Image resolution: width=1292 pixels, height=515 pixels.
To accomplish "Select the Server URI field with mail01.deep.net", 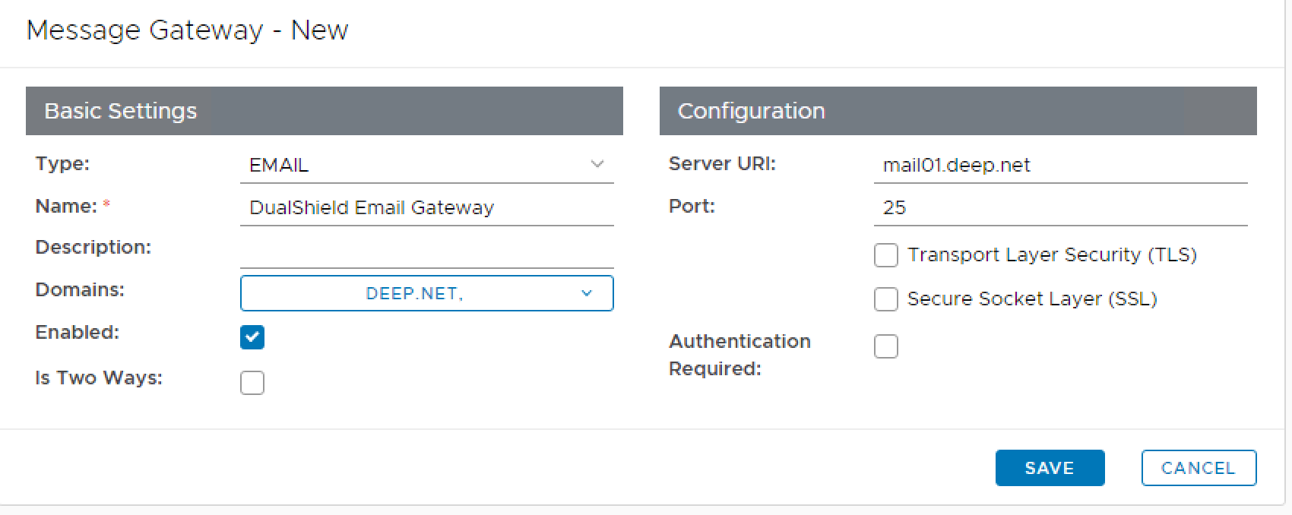I will tap(1059, 165).
